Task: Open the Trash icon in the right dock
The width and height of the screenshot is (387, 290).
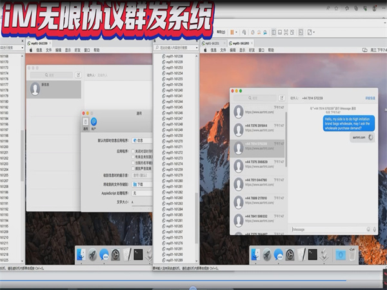Action: 352,254
